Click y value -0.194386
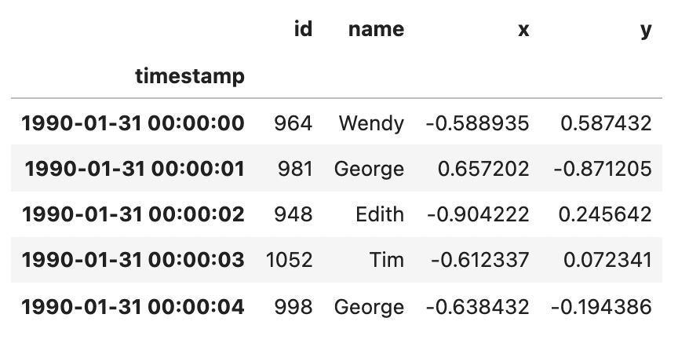689x347 pixels. (601, 306)
